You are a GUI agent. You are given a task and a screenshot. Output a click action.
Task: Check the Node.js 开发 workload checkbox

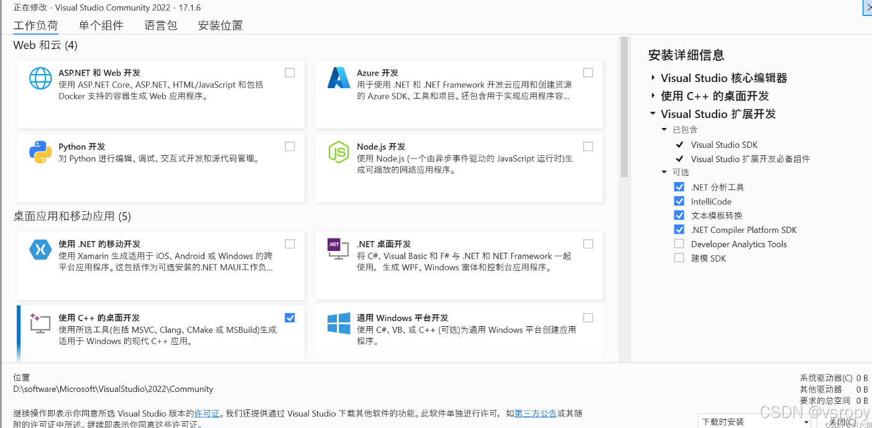click(x=588, y=147)
